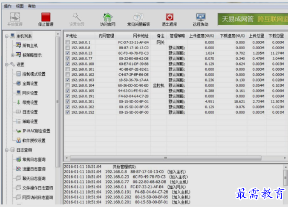Collapse the 主机列表 tree node
Viewport: 288px width, 207px height.
7,36
